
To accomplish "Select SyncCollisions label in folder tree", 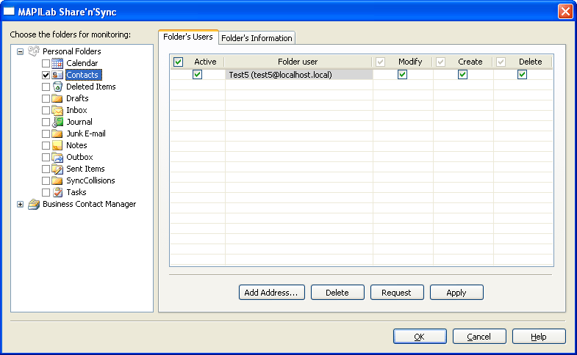I will pyautogui.click(x=90, y=181).
